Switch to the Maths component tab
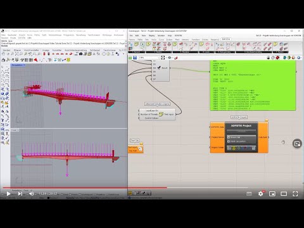This screenshot has width=304, height=228. tap(140, 39)
